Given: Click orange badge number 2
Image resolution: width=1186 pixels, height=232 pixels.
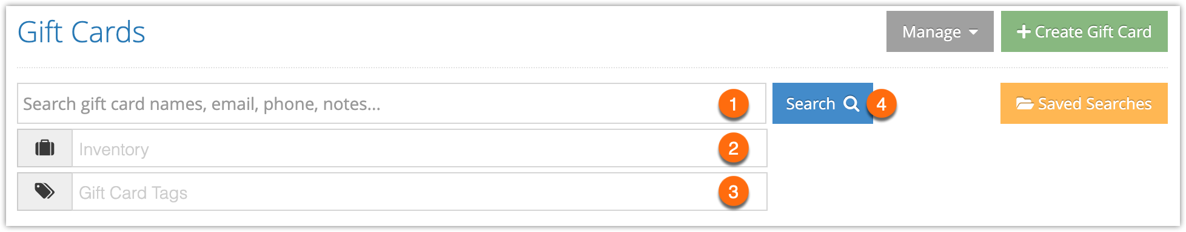Looking at the screenshot, I should coord(733,148).
